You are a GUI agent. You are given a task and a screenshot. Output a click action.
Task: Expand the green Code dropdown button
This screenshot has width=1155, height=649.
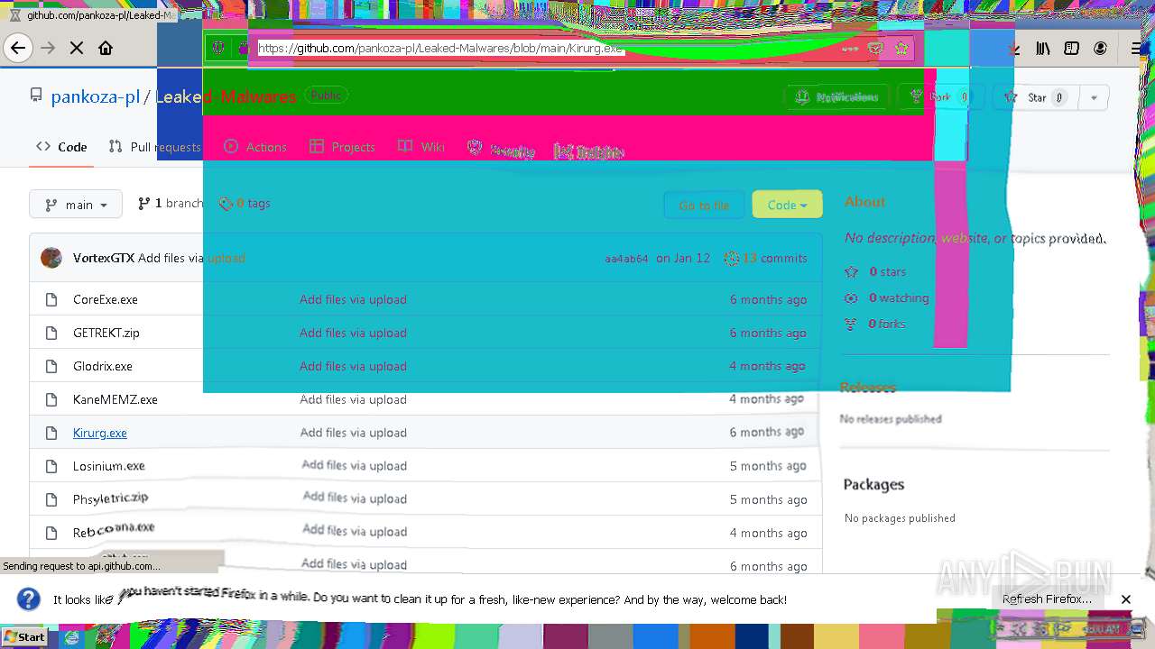pos(787,206)
